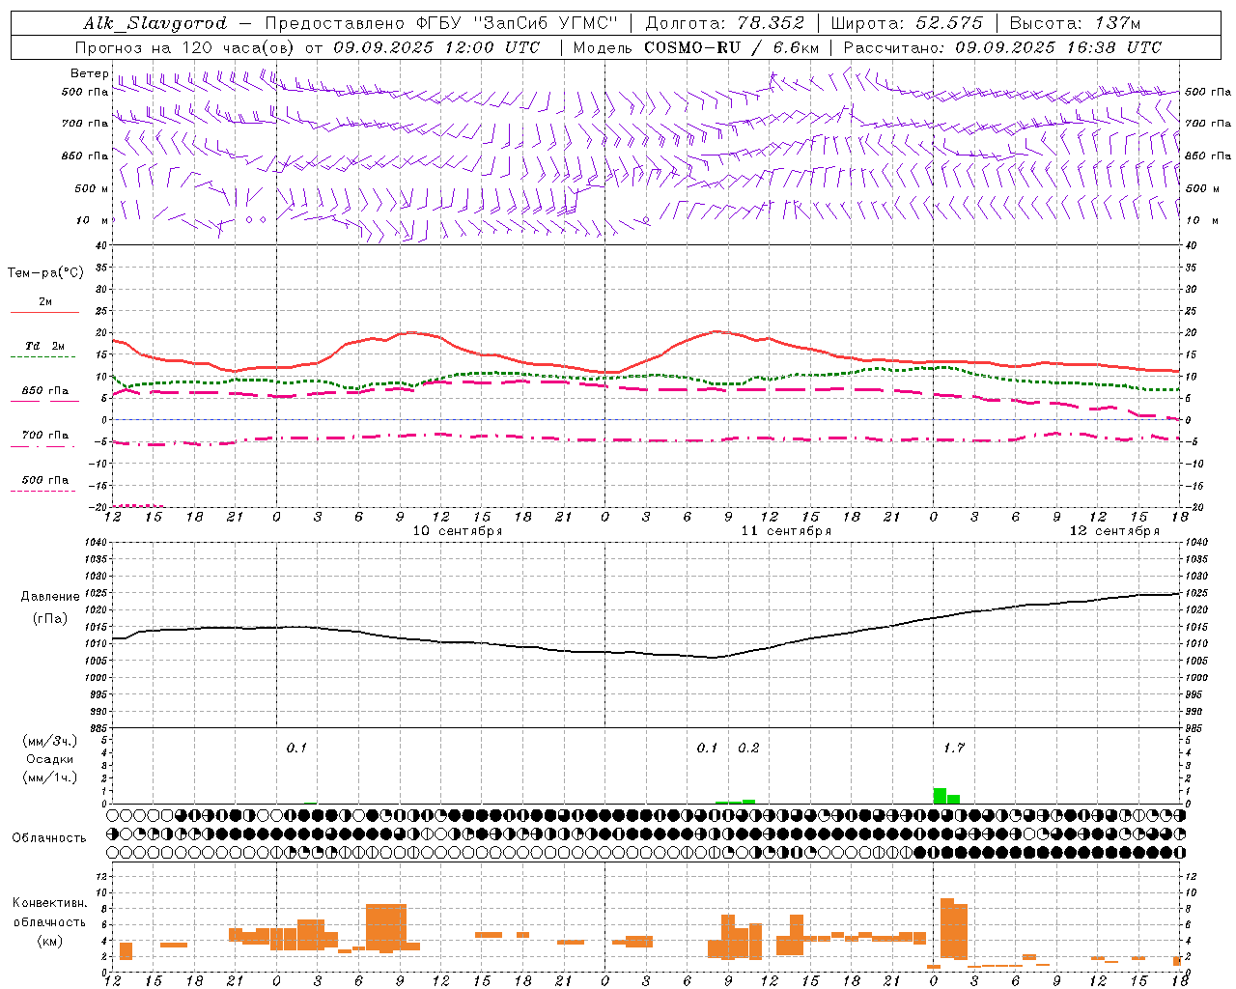Click the Облачность cloud cover label

(49, 838)
